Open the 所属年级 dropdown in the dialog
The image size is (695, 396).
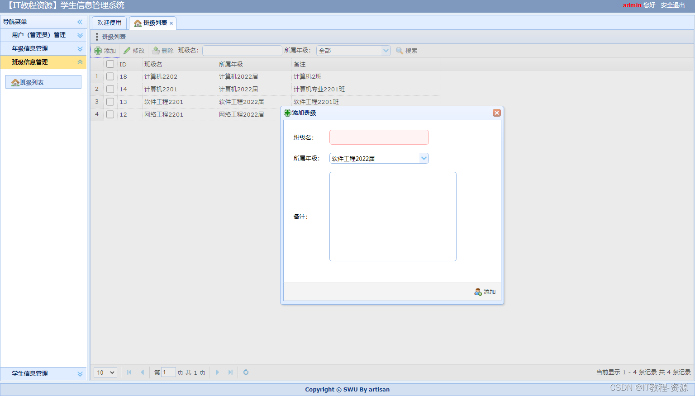(424, 158)
